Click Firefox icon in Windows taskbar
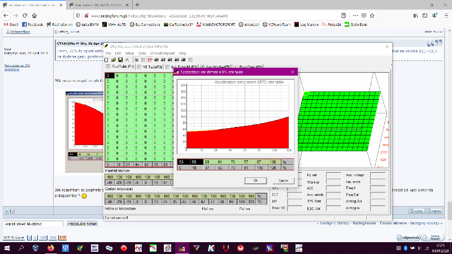The width and height of the screenshot is (452, 254). [51, 248]
